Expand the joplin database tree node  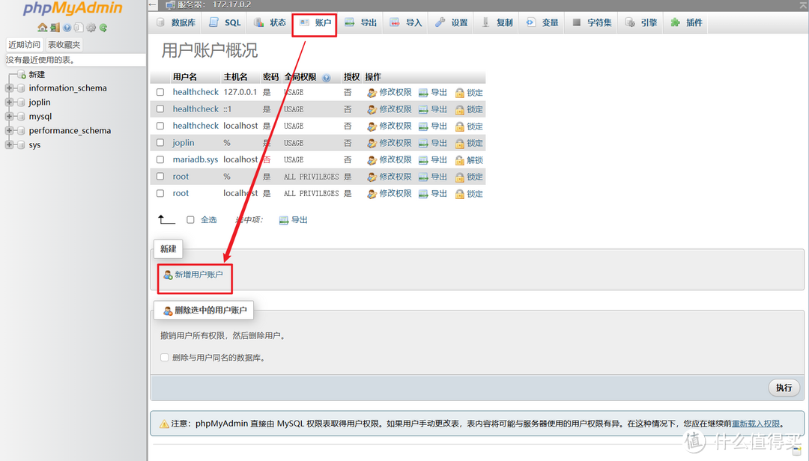(9, 102)
